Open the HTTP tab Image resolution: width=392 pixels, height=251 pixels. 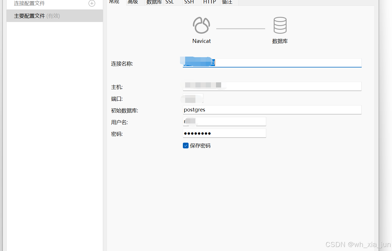pyautogui.click(x=209, y=2)
